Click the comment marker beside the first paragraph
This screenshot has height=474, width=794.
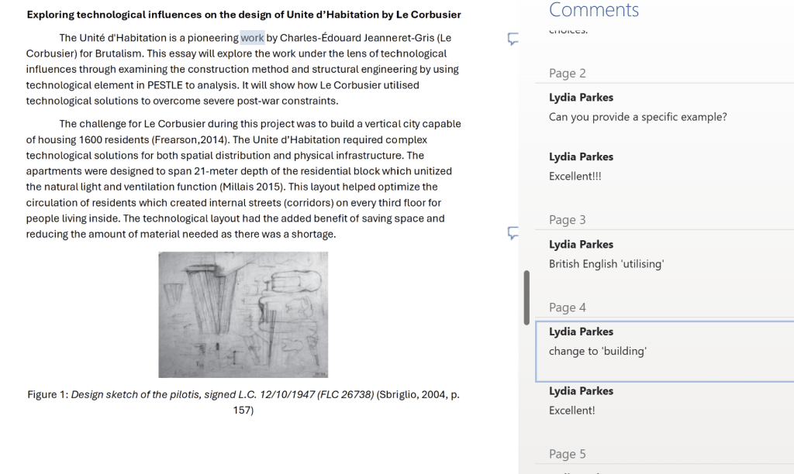[x=513, y=39]
